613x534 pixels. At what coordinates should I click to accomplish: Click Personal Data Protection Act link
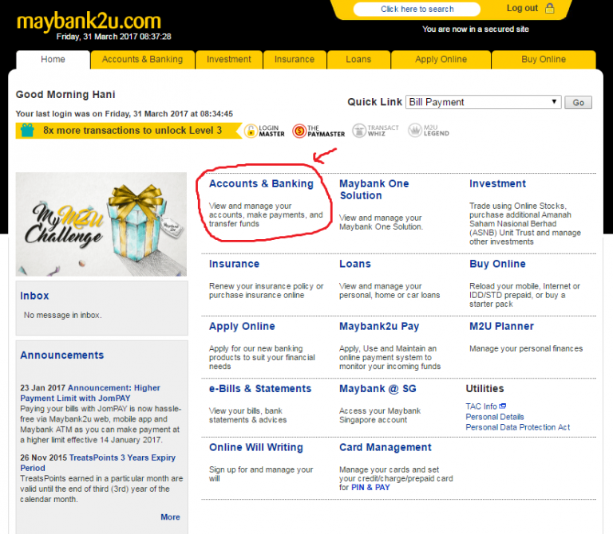[x=517, y=427]
